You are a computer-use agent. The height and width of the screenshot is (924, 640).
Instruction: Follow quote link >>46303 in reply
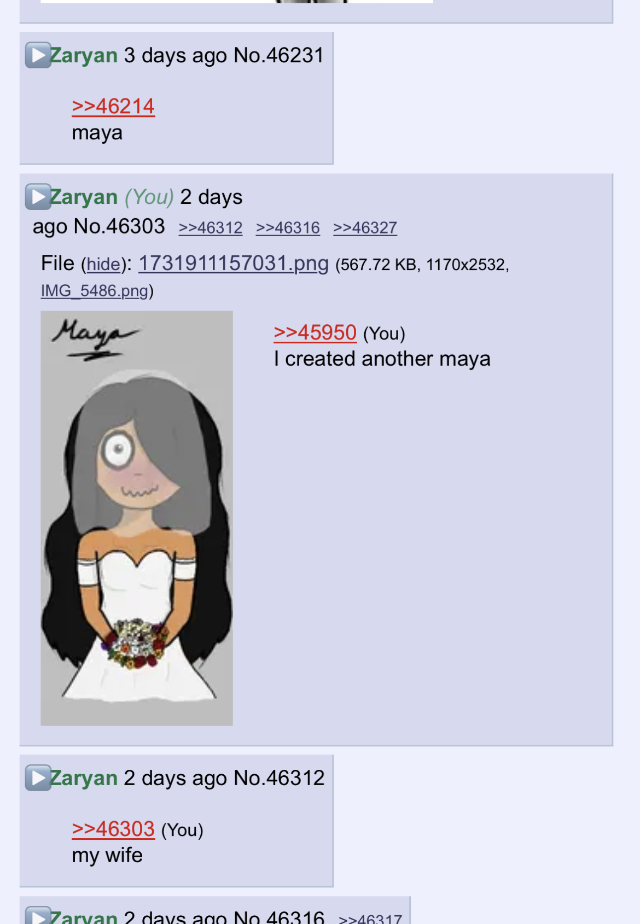click(113, 829)
